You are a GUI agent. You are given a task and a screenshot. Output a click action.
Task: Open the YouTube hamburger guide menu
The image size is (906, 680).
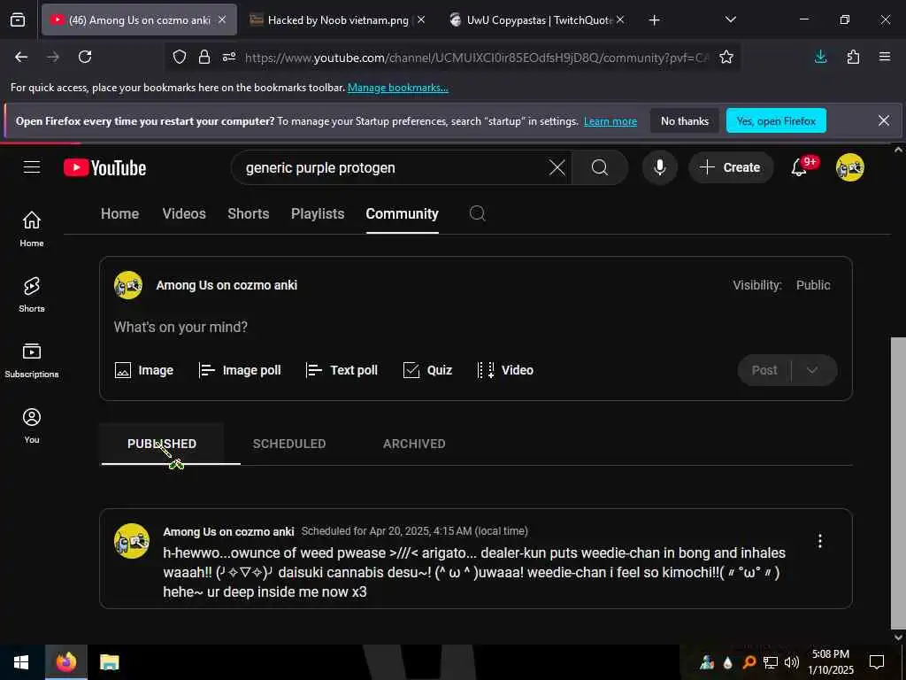click(x=32, y=167)
